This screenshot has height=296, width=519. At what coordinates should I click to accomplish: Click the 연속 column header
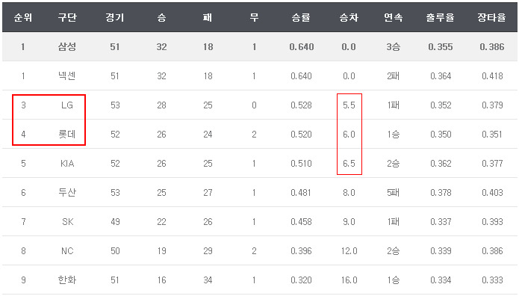point(394,17)
